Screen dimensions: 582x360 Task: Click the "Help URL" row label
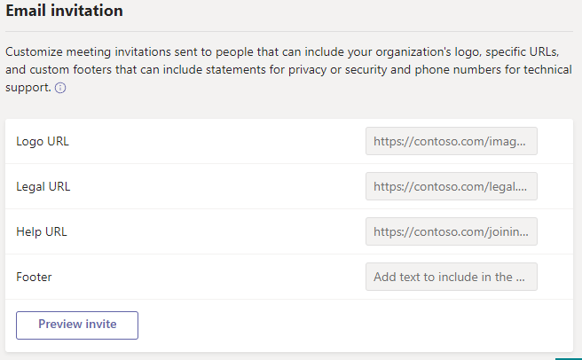(42, 232)
